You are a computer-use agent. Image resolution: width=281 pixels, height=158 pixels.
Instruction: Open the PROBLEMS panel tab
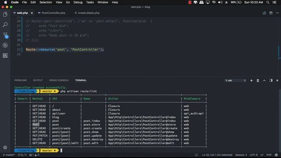pos(21,80)
